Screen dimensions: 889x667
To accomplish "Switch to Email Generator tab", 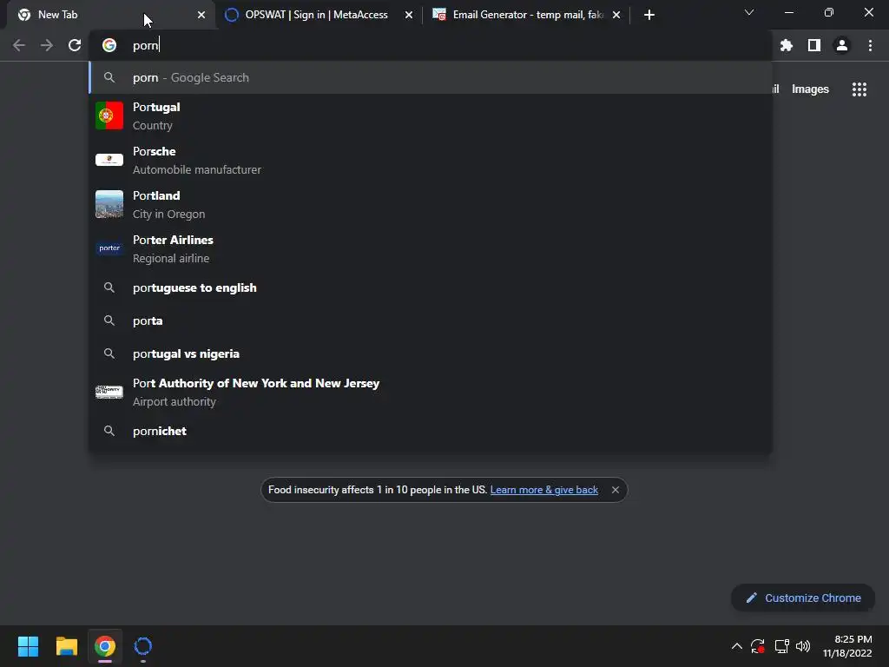I will tap(527, 15).
